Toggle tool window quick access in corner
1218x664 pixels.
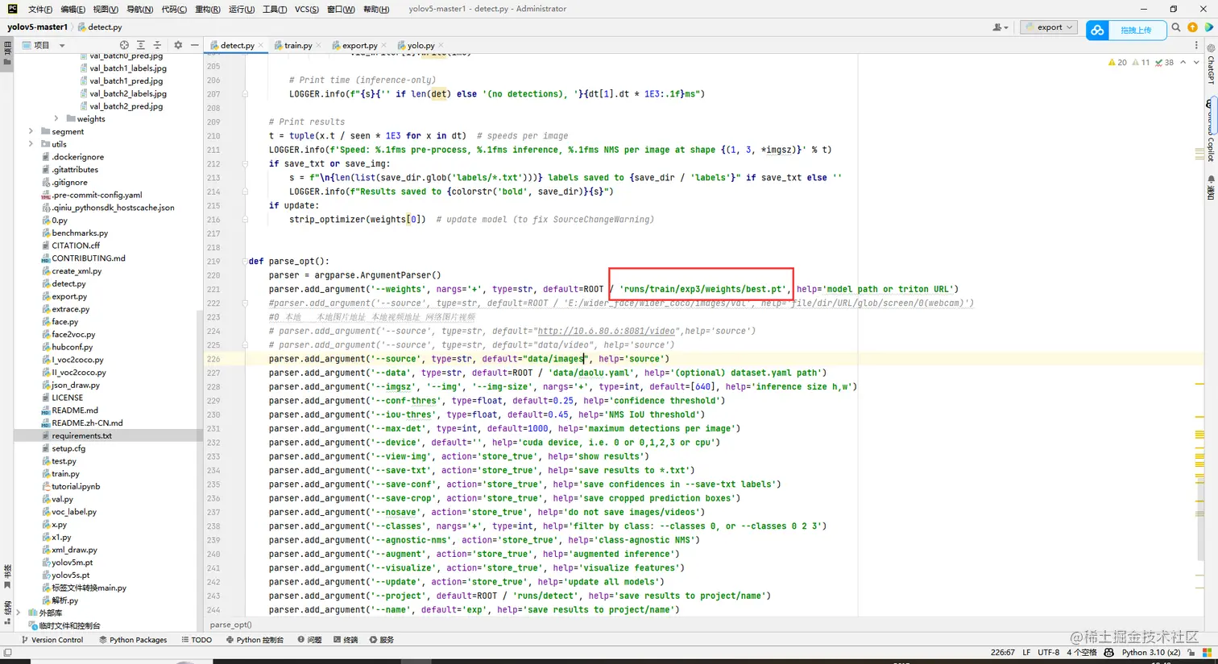pyautogui.click(x=7, y=653)
